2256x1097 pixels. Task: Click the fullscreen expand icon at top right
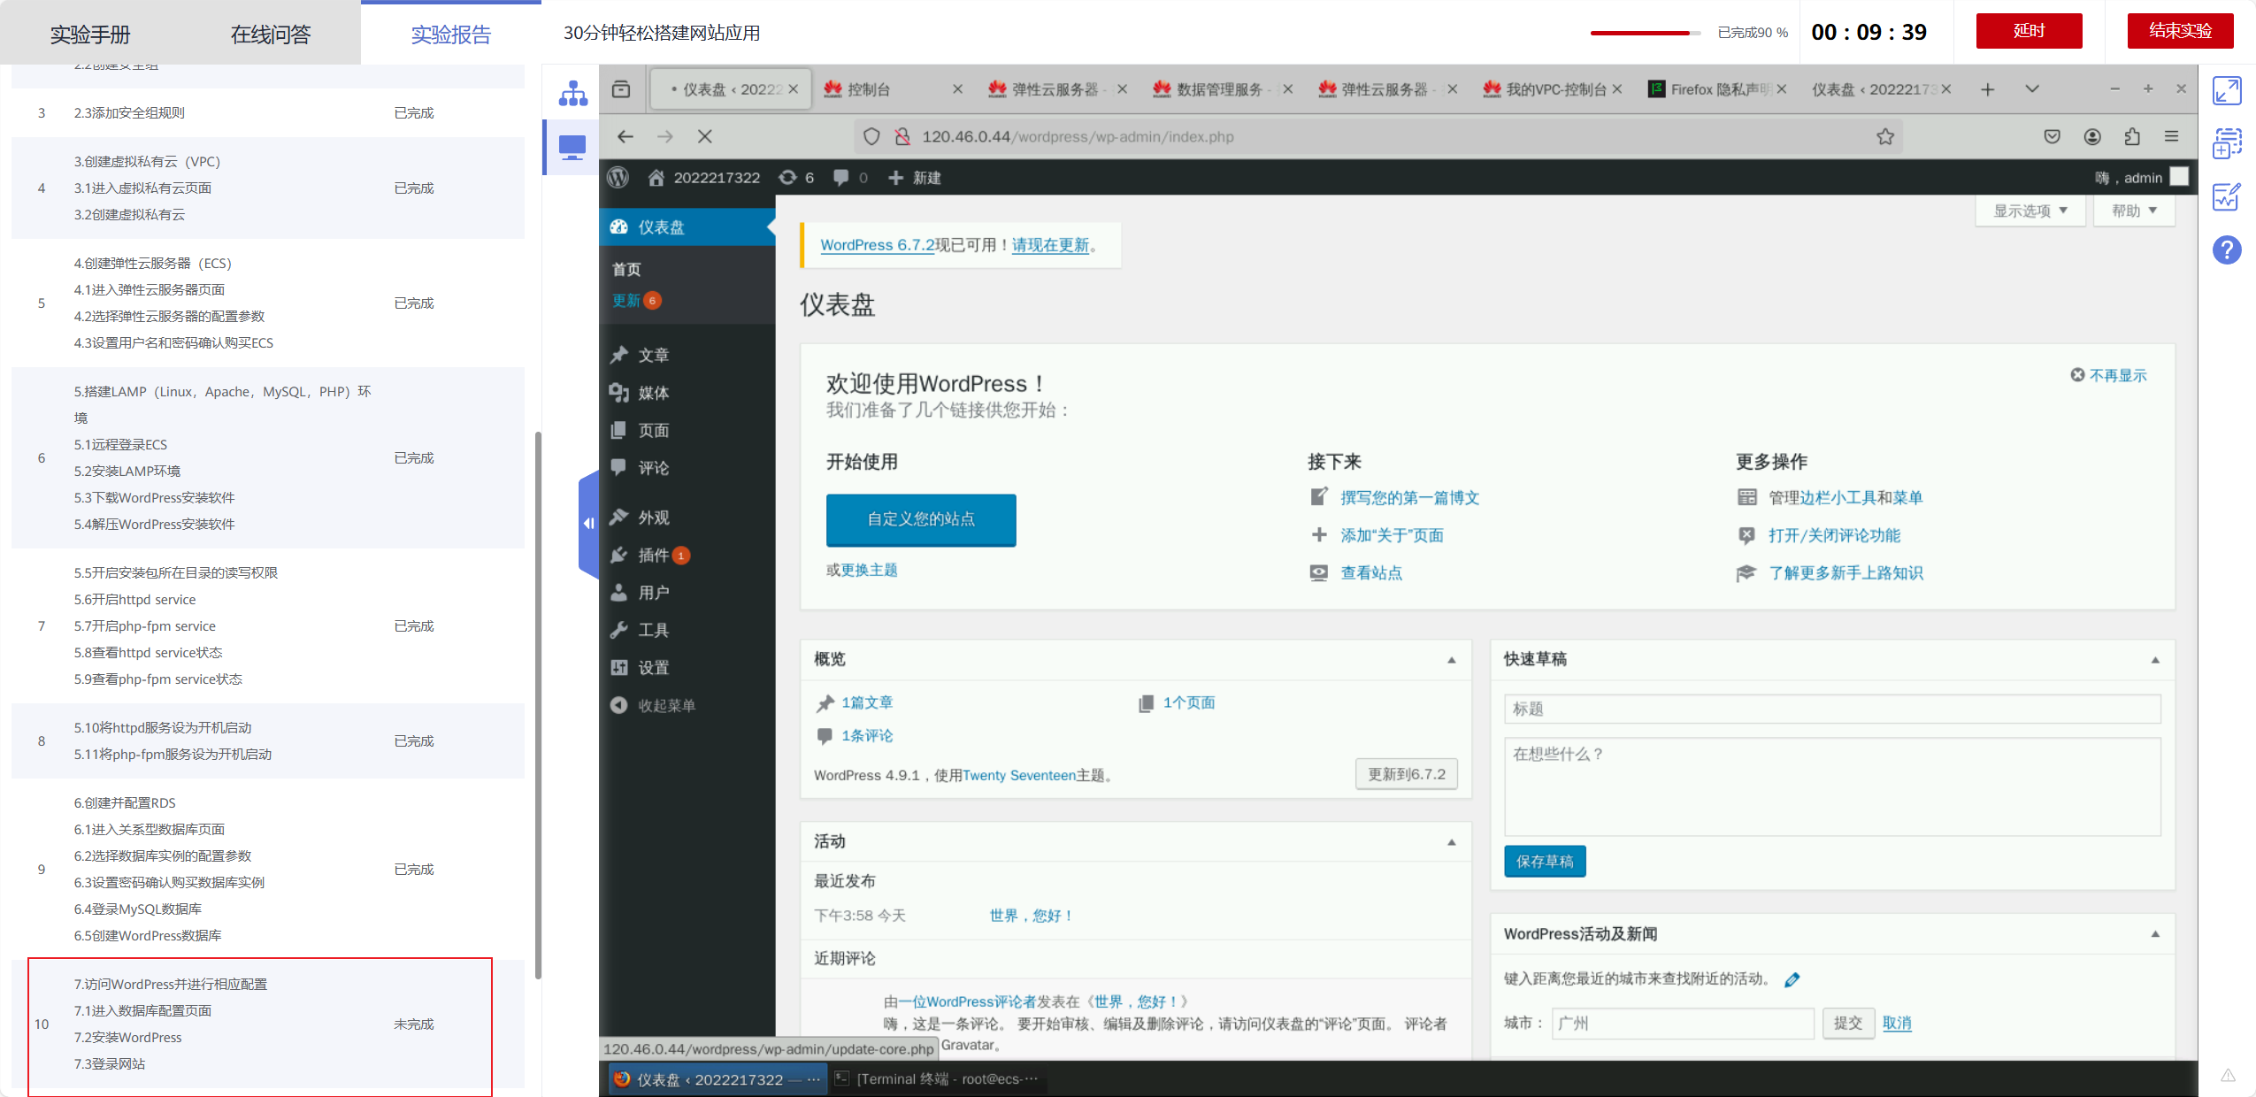tap(2226, 91)
